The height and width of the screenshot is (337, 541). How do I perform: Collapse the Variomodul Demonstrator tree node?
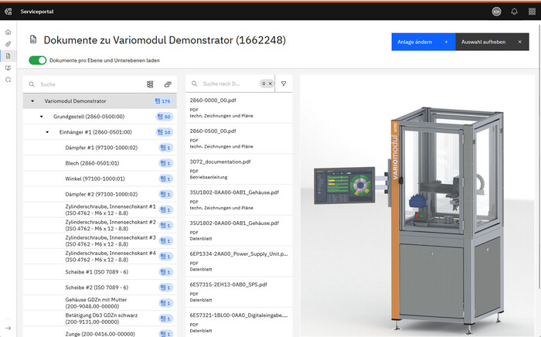click(x=32, y=101)
